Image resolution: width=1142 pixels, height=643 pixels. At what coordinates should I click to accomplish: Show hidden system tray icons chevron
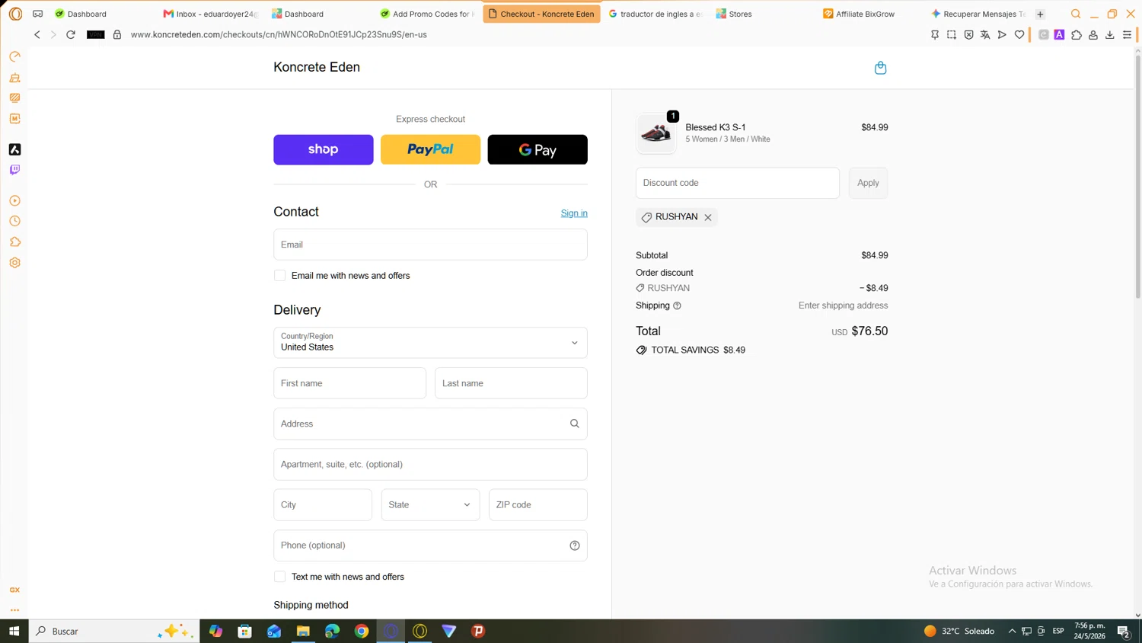pyautogui.click(x=1012, y=631)
